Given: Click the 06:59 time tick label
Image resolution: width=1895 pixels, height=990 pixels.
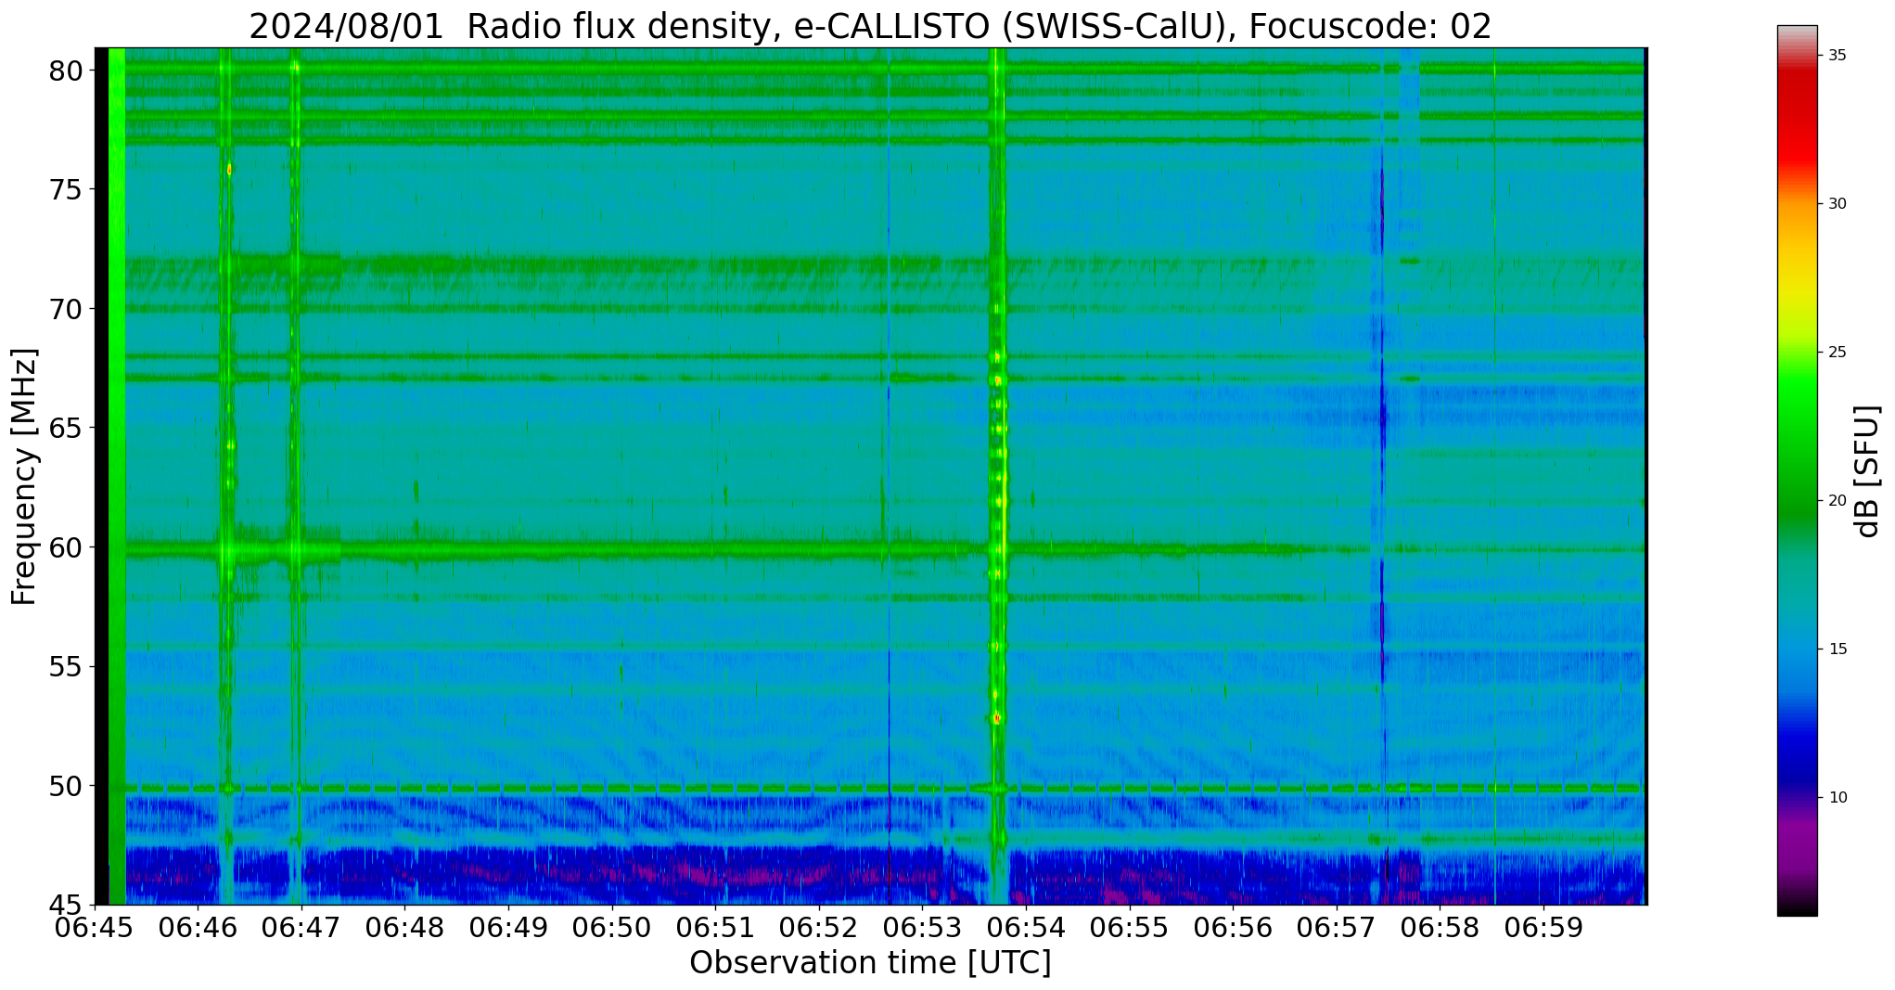Looking at the screenshot, I should point(1543,928).
